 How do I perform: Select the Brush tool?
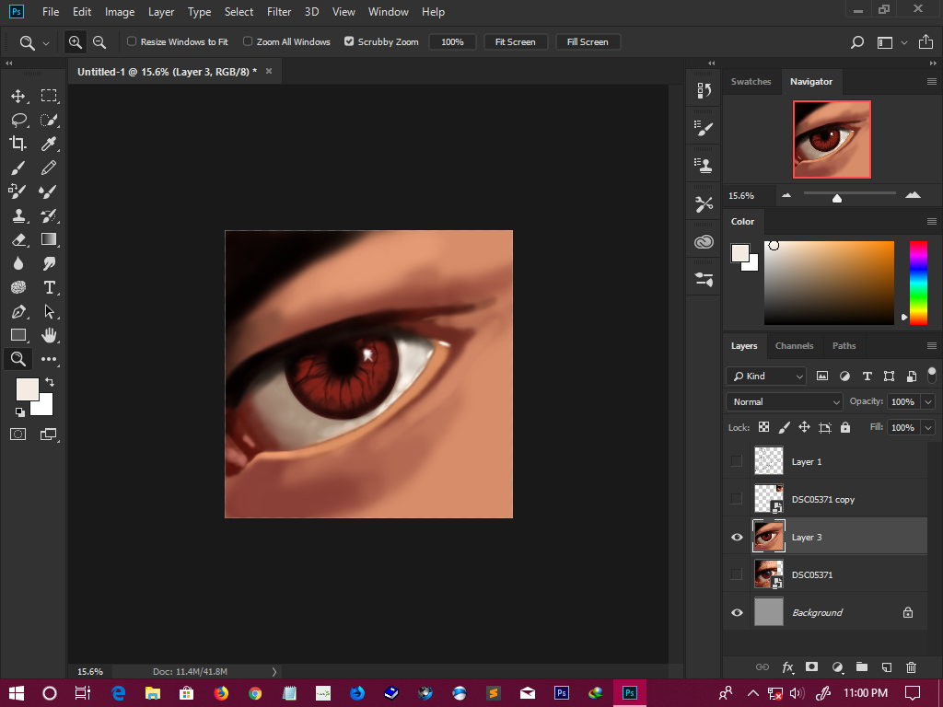18,168
